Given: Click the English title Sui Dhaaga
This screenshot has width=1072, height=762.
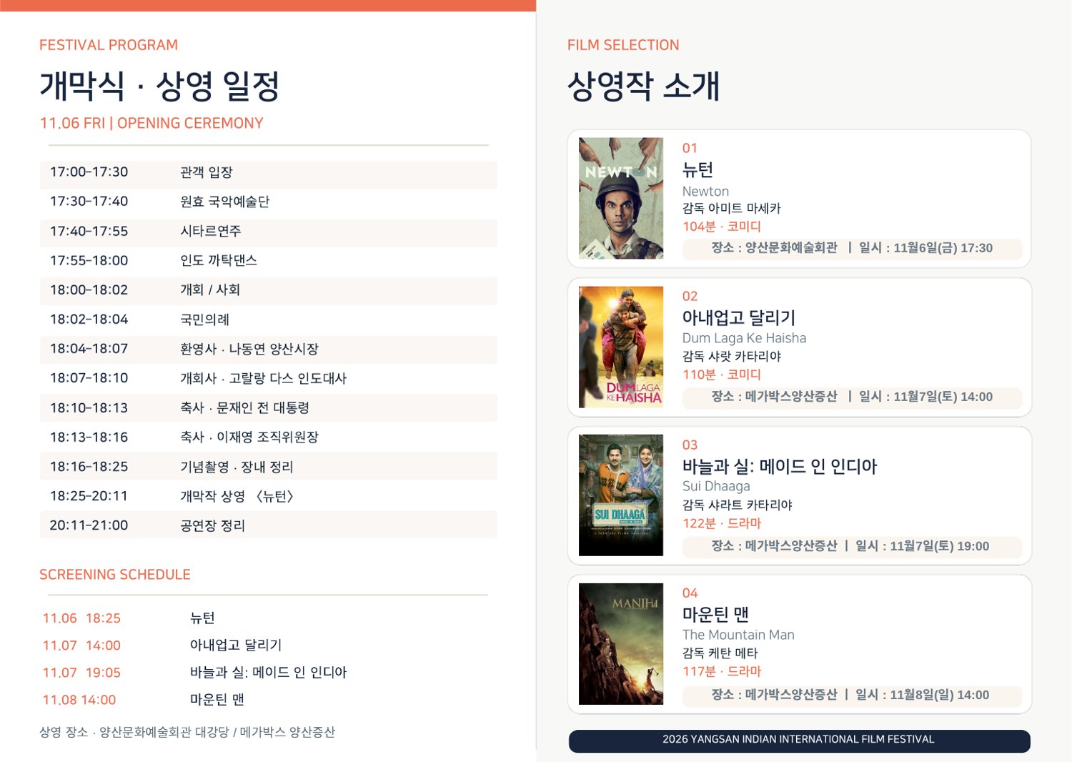Looking at the screenshot, I should (x=716, y=486).
